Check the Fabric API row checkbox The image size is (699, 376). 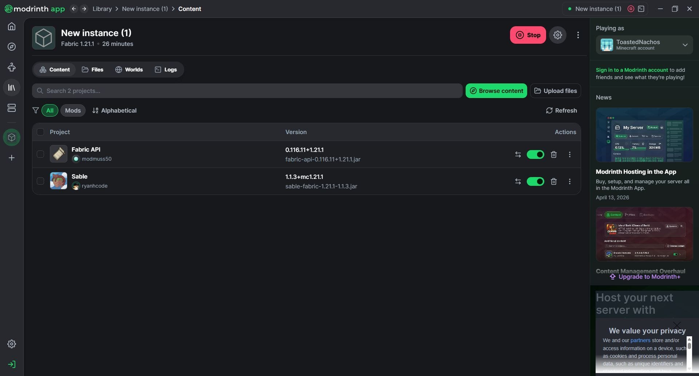pos(40,154)
